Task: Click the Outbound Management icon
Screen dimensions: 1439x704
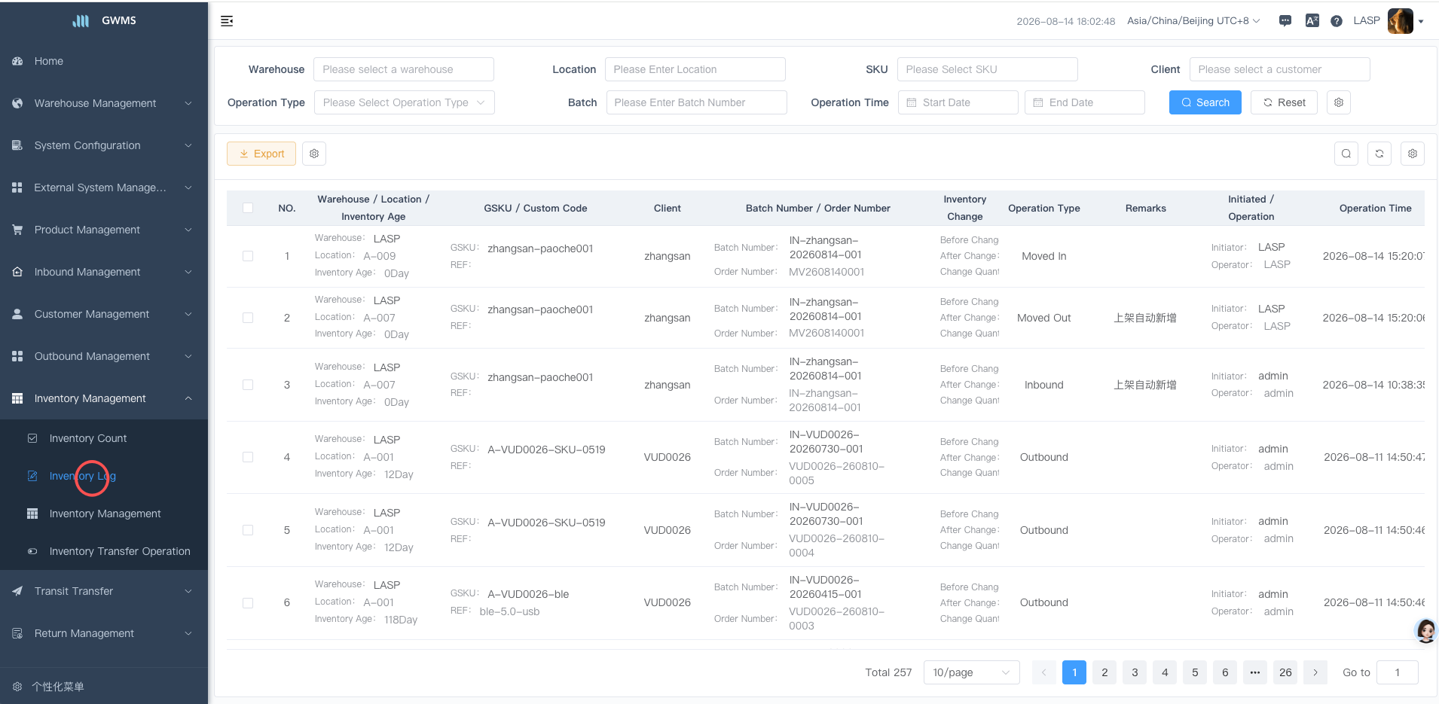Action: pyautogui.click(x=17, y=356)
